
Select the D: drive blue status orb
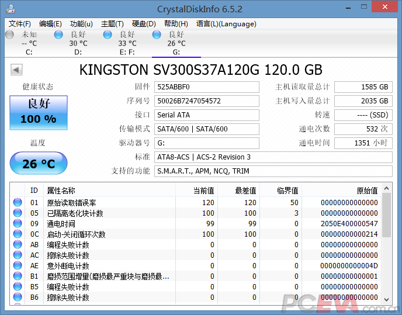click(58, 34)
